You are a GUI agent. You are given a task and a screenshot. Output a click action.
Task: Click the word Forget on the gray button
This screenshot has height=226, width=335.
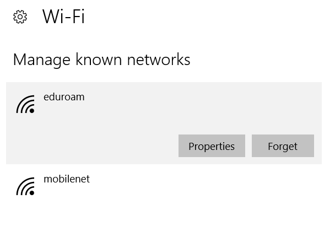283,147
